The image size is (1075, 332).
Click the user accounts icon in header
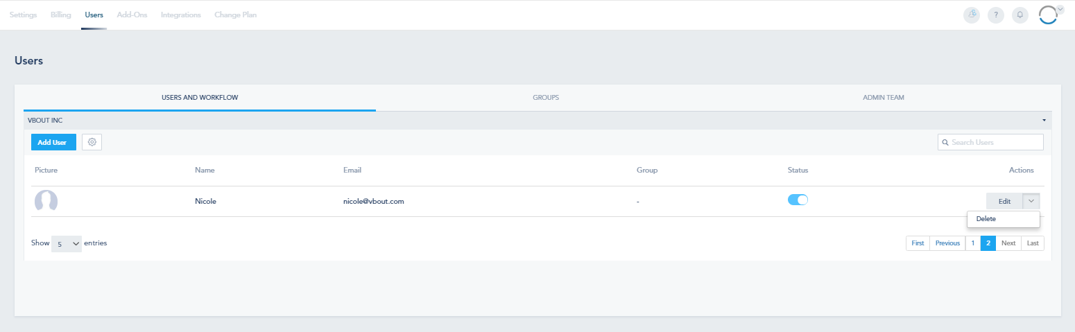pyautogui.click(x=972, y=15)
